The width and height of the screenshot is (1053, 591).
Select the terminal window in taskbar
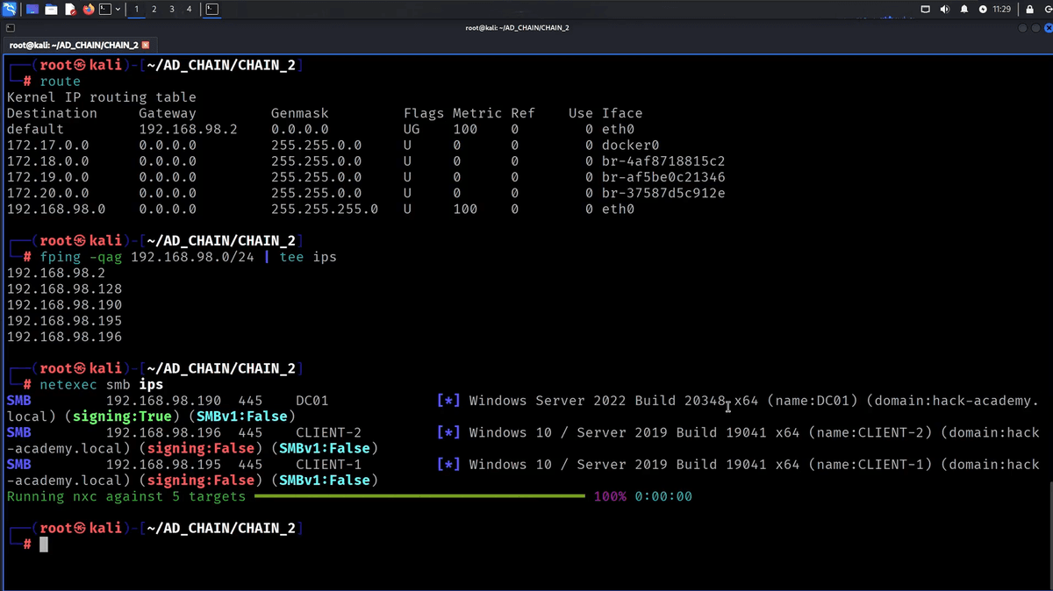click(x=212, y=10)
